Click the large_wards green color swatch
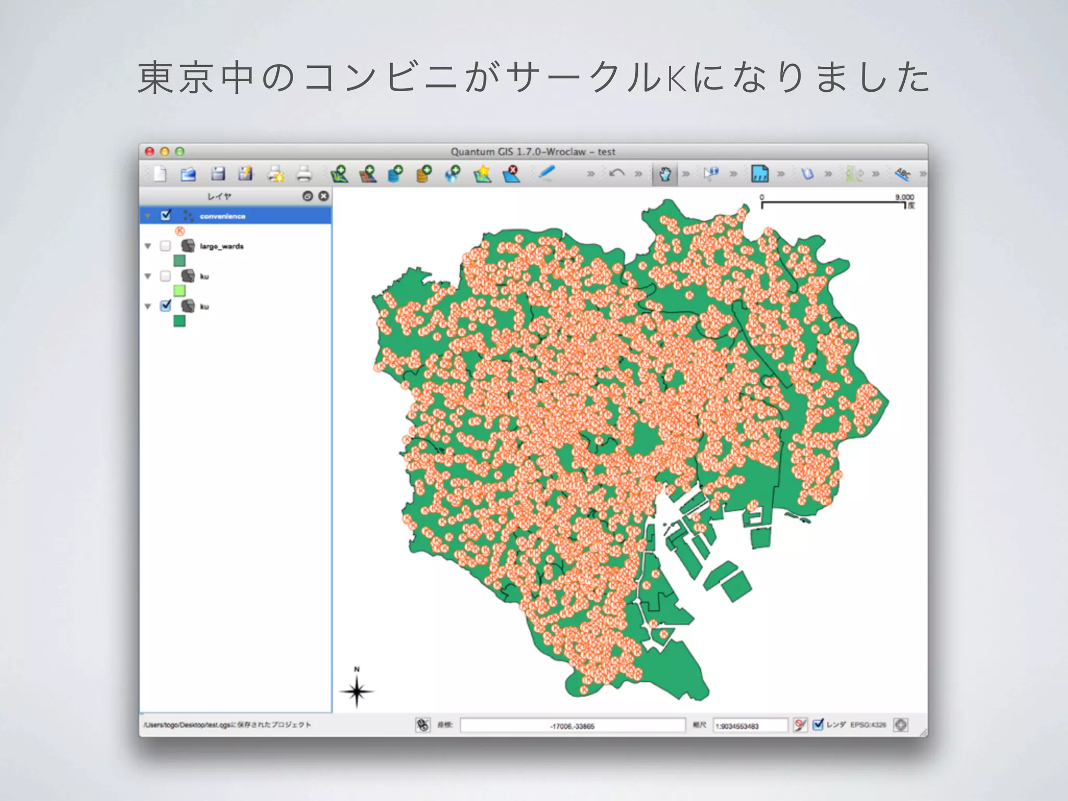 (179, 260)
